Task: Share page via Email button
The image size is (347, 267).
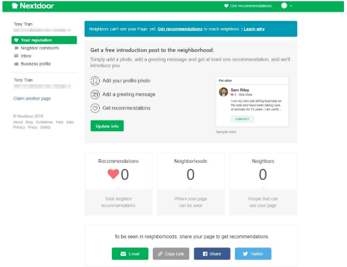Action: click(130, 254)
